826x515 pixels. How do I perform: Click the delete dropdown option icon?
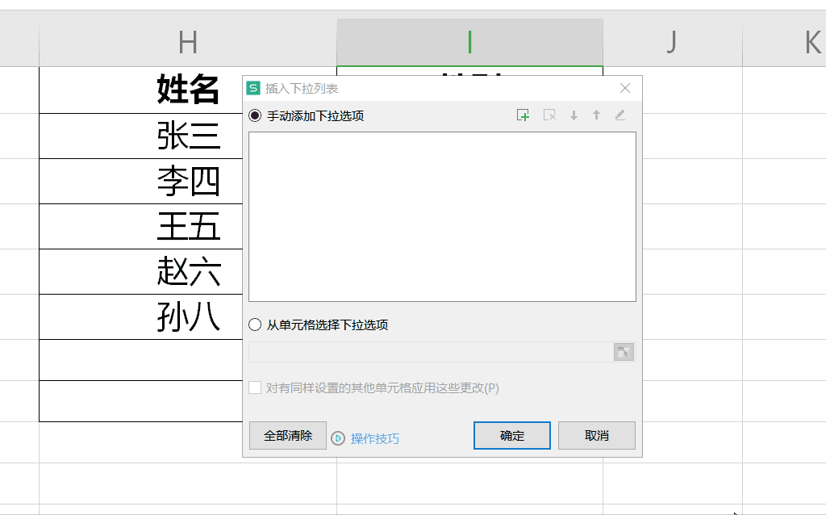click(549, 115)
